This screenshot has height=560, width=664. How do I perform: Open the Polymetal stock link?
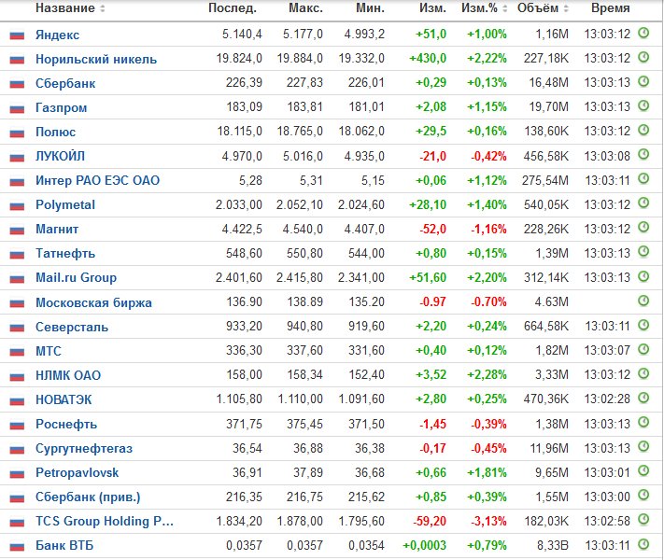(65, 205)
